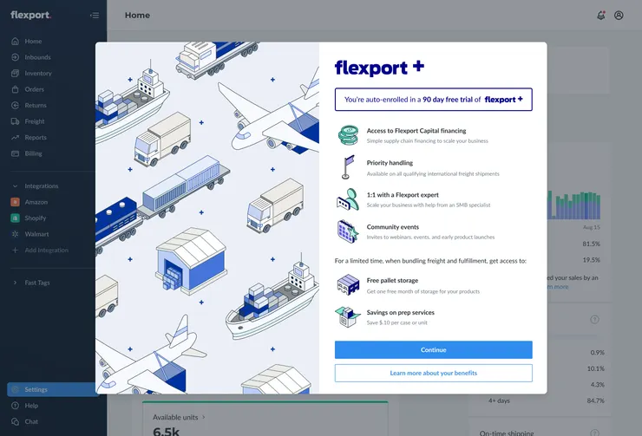Screen dimensions: 642x436
Task: Click the Returns arrow icon
Action: (15, 105)
